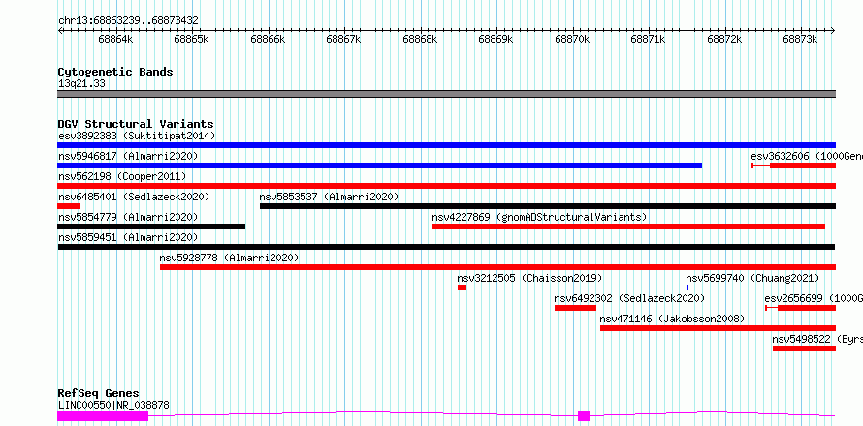Open the nsv5699740 (Chuang2021) label
Image resolution: width=863 pixels, height=426 pixels.
[752, 278]
